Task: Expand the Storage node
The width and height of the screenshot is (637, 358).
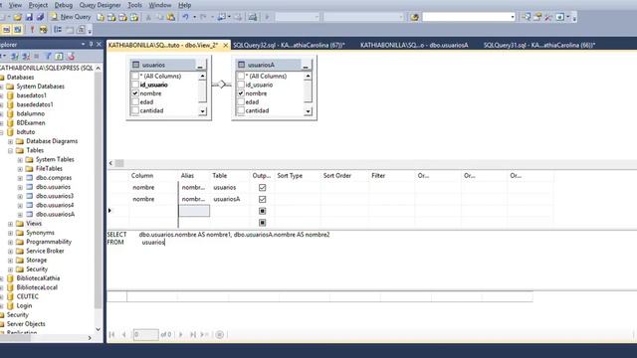Action: [10, 261]
